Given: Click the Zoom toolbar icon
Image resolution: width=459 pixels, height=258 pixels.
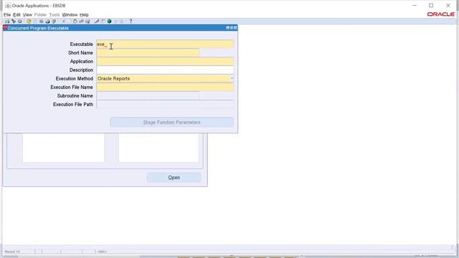Looking at the screenshot, I should (x=103, y=21).
